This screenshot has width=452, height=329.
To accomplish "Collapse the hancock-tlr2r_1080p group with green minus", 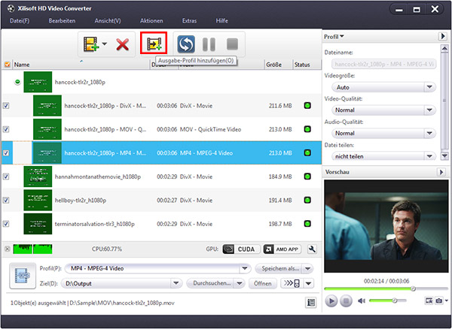I will [x=17, y=82].
